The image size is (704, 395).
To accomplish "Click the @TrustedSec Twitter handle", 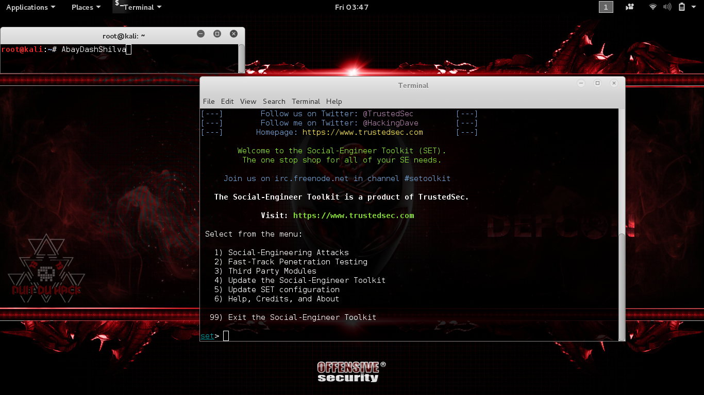I will 388,114.
